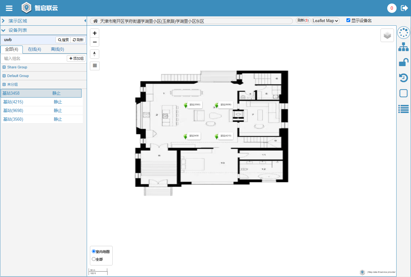The image size is (411, 277).
Task: Click the home icon in address bar
Action: pos(95,21)
